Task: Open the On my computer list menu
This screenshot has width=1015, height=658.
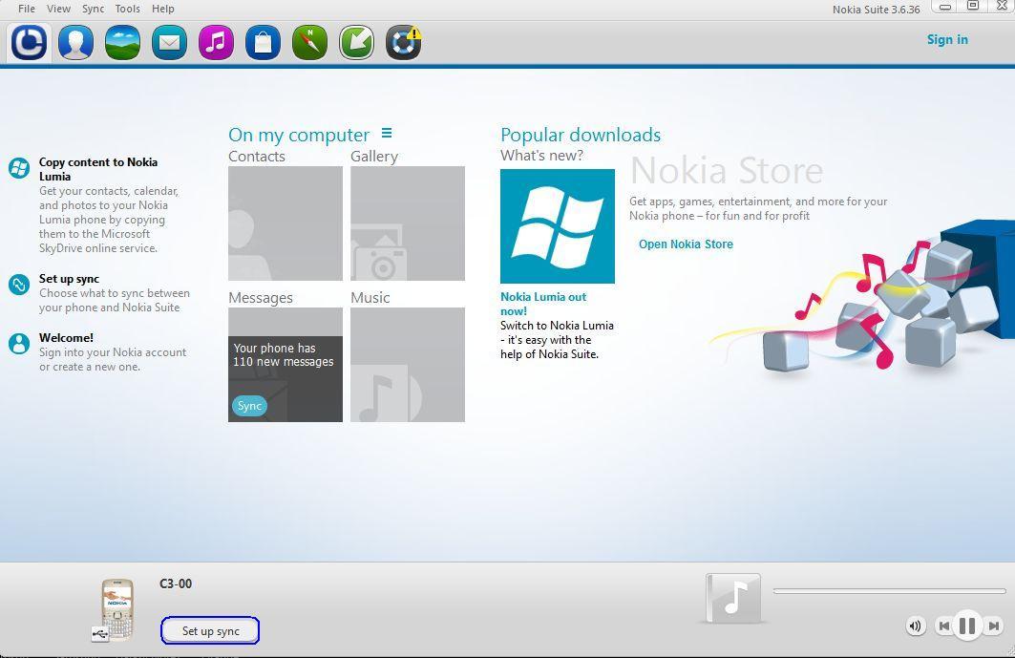Action: coord(387,133)
